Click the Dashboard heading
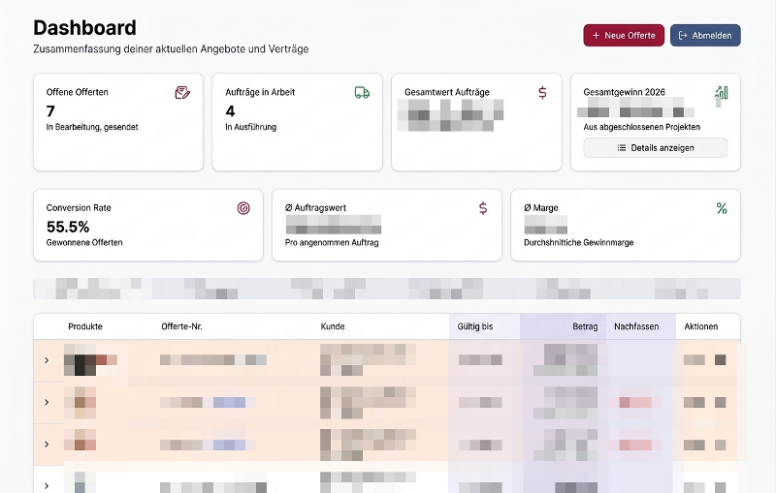This screenshot has height=493, width=776. click(x=84, y=28)
